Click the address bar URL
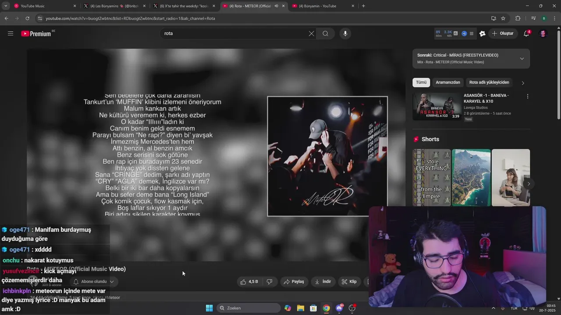 (130, 18)
